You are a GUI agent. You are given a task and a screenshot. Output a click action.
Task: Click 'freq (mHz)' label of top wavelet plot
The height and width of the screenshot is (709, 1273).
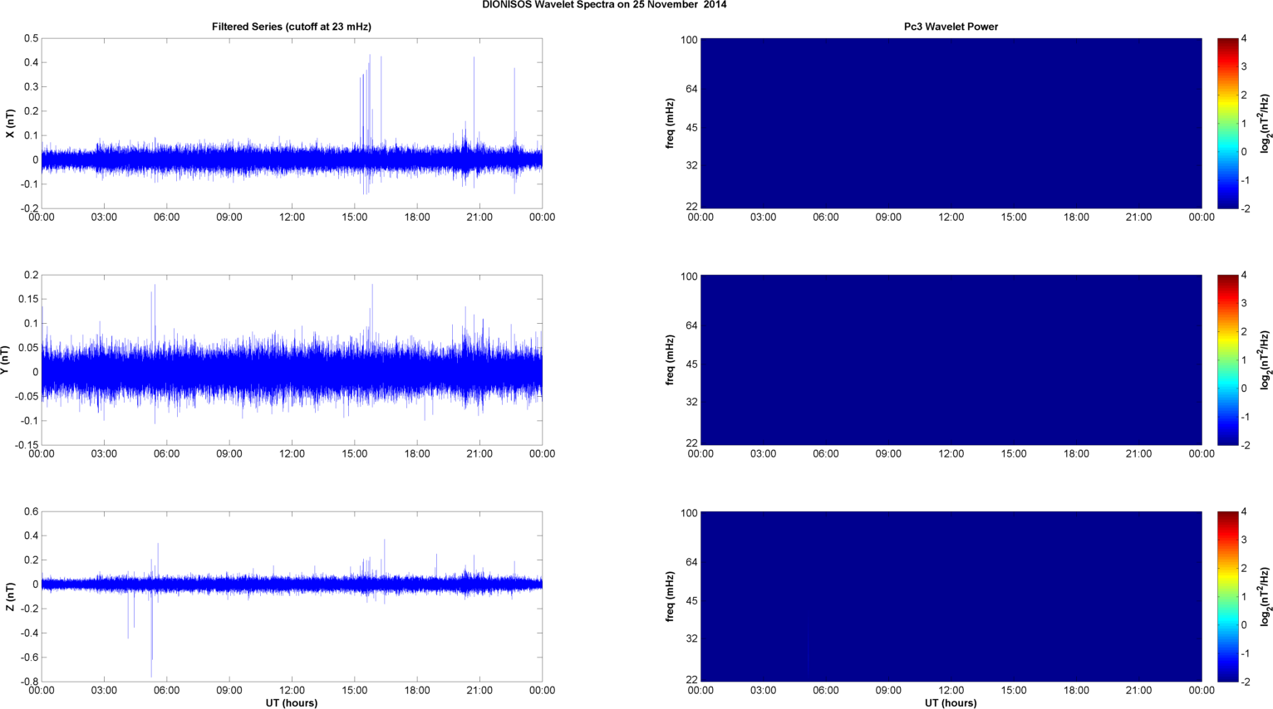point(670,123)
